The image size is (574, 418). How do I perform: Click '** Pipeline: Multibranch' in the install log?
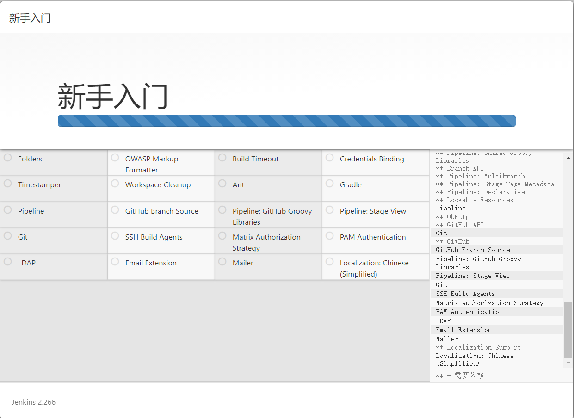[x=481, y=177]
